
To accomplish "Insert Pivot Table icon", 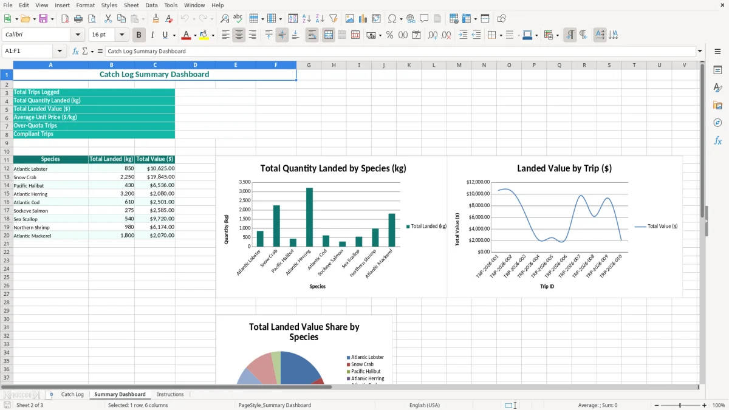I will point(376,19).
